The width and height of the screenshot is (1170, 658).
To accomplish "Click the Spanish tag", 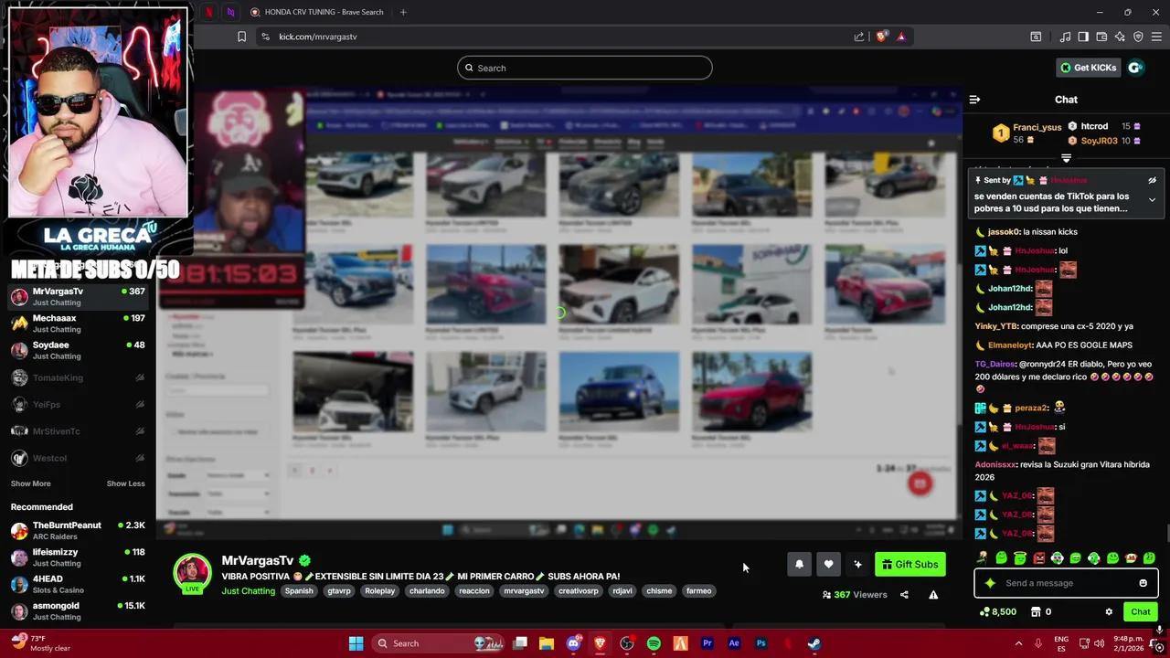I will (299, 591).
